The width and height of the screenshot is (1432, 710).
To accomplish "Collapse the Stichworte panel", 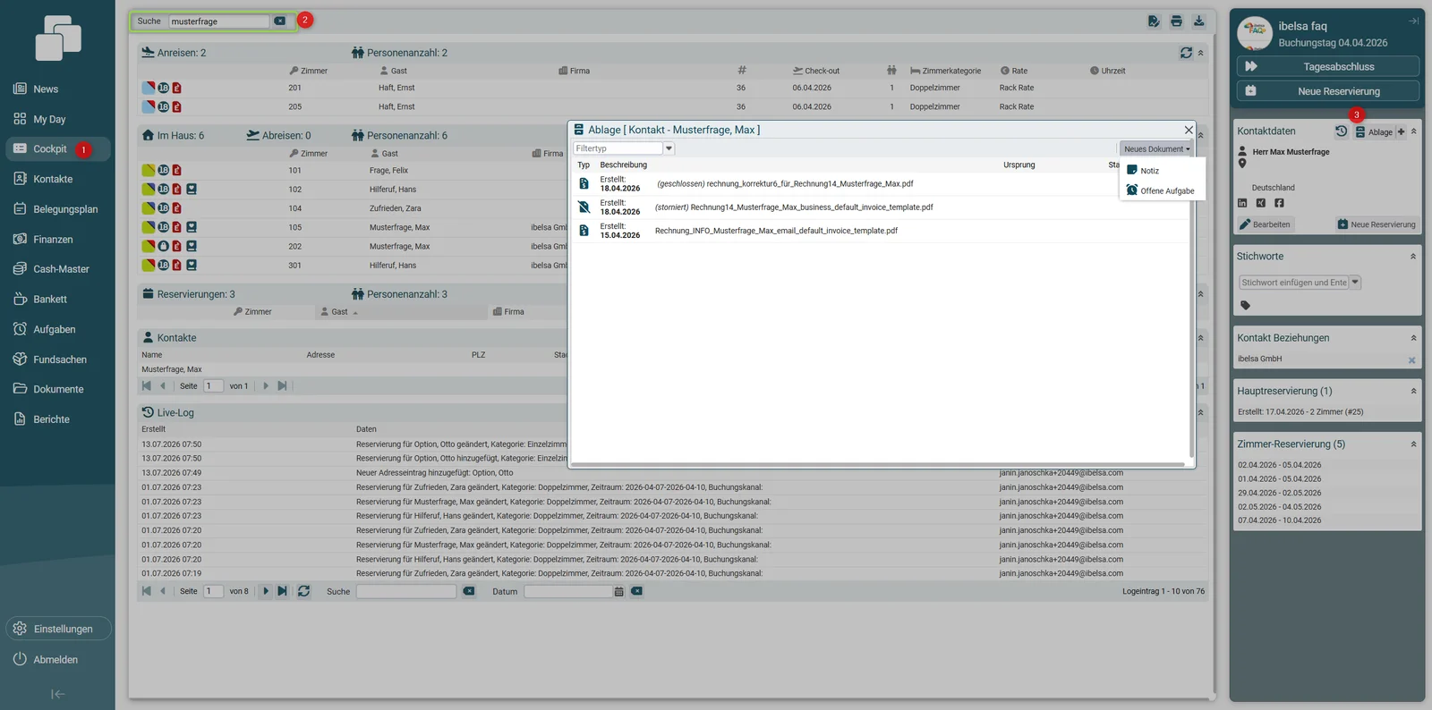I will (1413, 257).
